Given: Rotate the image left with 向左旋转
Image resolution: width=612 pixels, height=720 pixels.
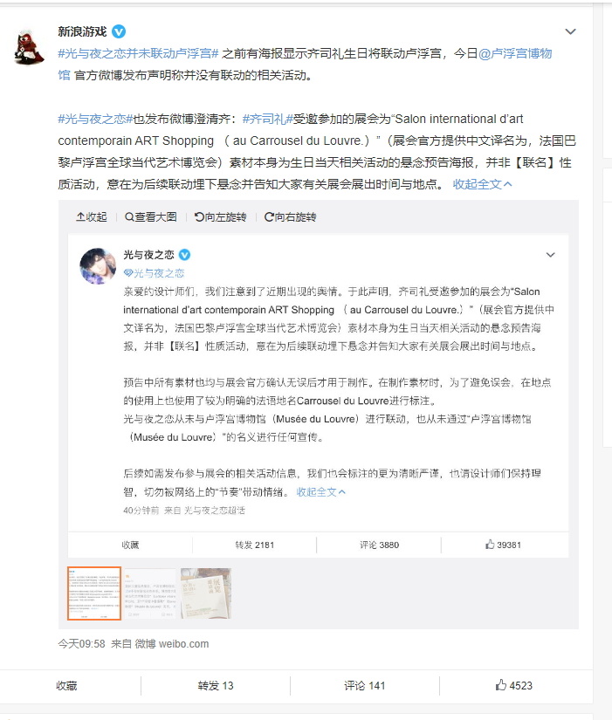Looking at the screenshot, I should (x=221, y=217).
